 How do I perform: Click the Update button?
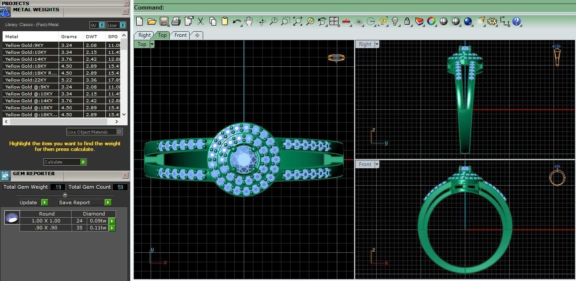33,203
